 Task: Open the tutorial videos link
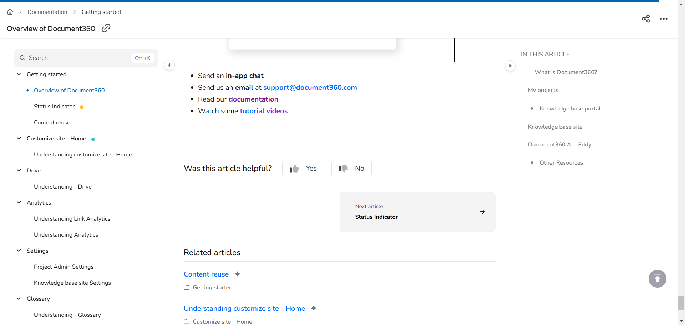[x=264, y=111]
